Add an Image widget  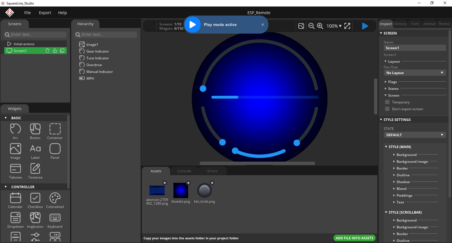coord(16,151)
